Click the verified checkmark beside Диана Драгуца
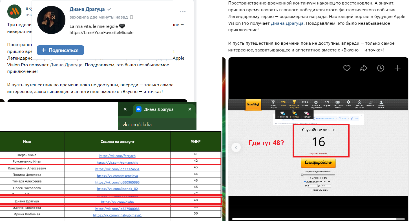 [109, 9]
